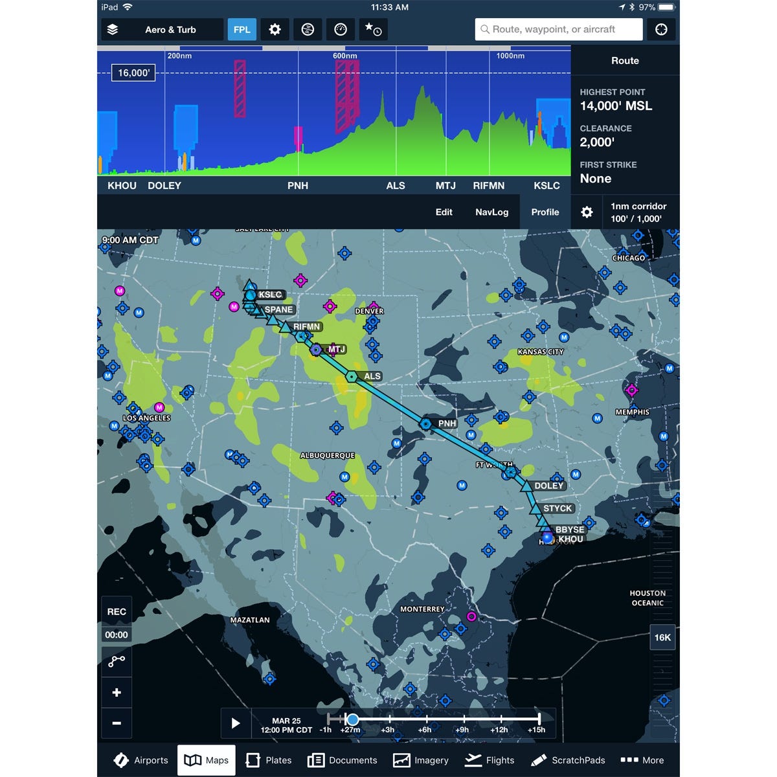
Task: Open the instrument gauge icon in toolbar
Action: (x=340, y=29)
